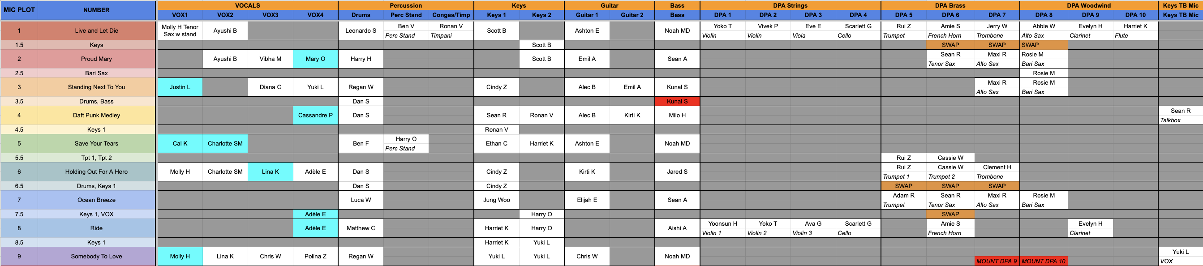Select the Congas/Timp column header
This screenshot has width=1203, height=266.
point(451,15)
